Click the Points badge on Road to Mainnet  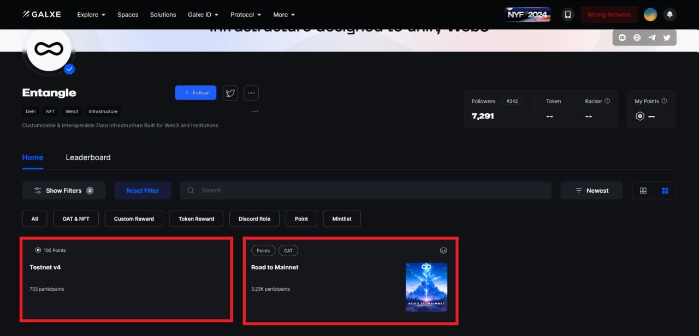tap(263, 251)
